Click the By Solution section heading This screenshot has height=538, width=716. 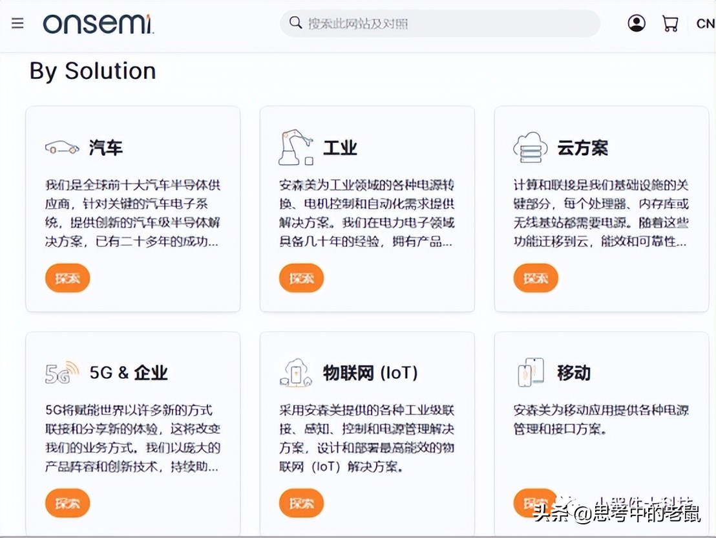(92, 71)
